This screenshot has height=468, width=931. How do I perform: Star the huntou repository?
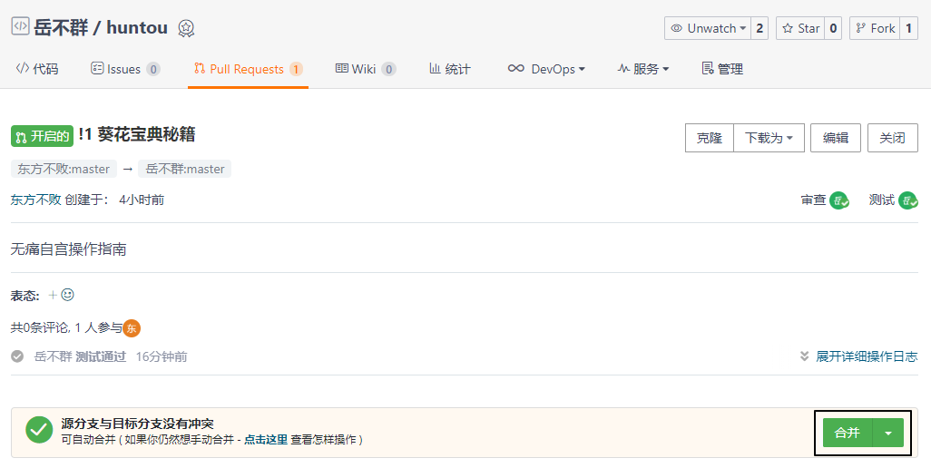click(x=800, y=28)
